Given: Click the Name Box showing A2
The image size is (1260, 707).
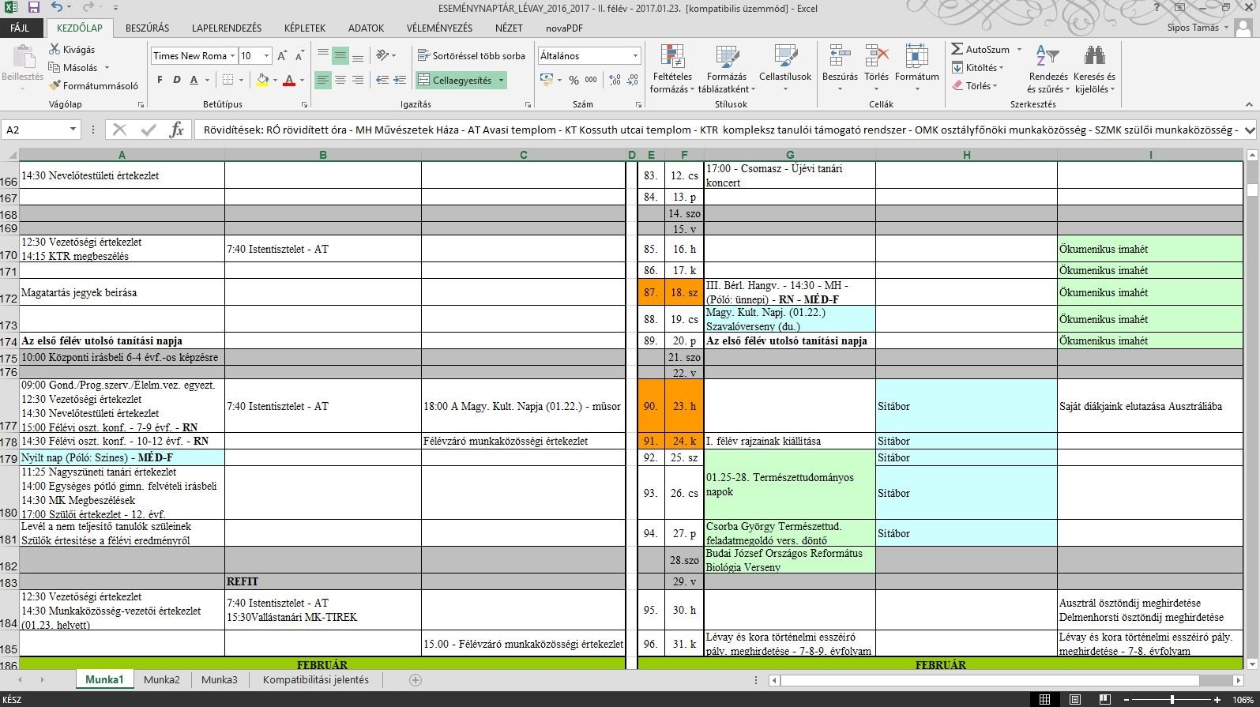Looking at the screenshot, I should tap(36, 130).
